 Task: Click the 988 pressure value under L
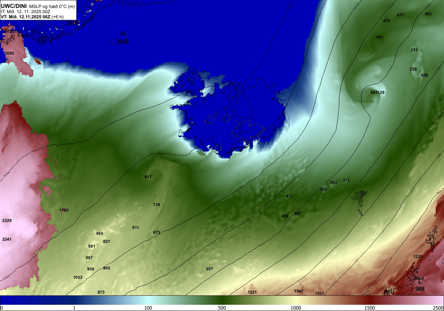point(420,289)
